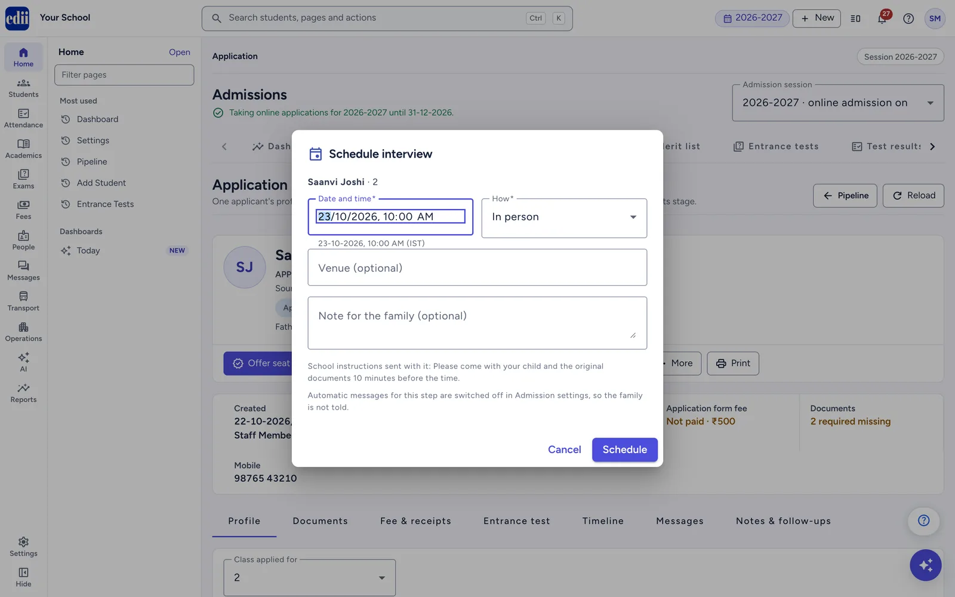Open the AI sparkle sidebar icon
The width and height of the screenshot is (955, 597).
(x=23, y=362)
